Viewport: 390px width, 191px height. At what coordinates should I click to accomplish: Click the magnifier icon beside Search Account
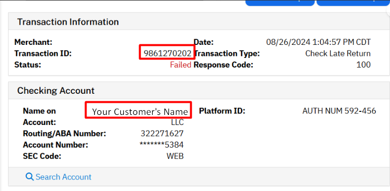30,177
